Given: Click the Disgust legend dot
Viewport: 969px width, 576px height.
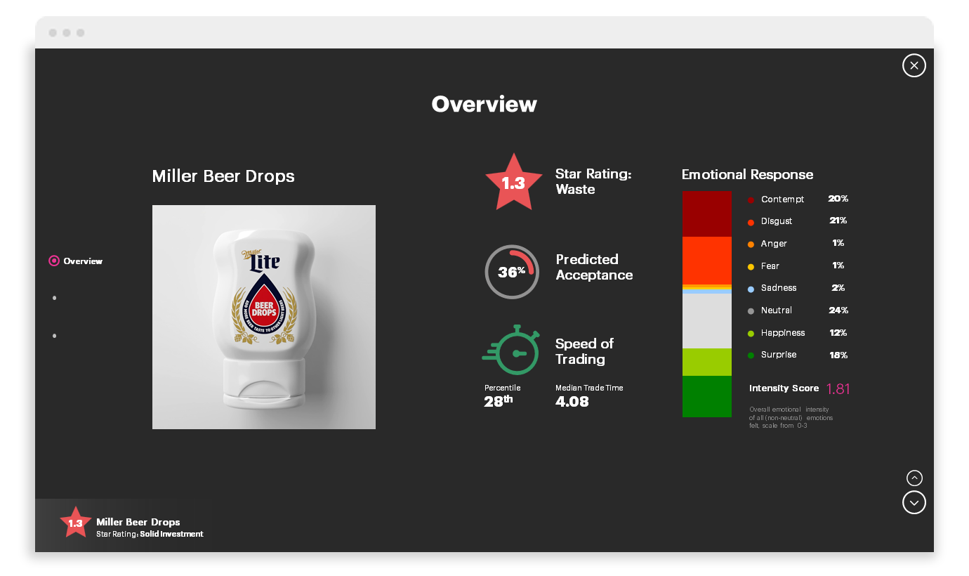Looking at the screenshot, I should point(751,221).
